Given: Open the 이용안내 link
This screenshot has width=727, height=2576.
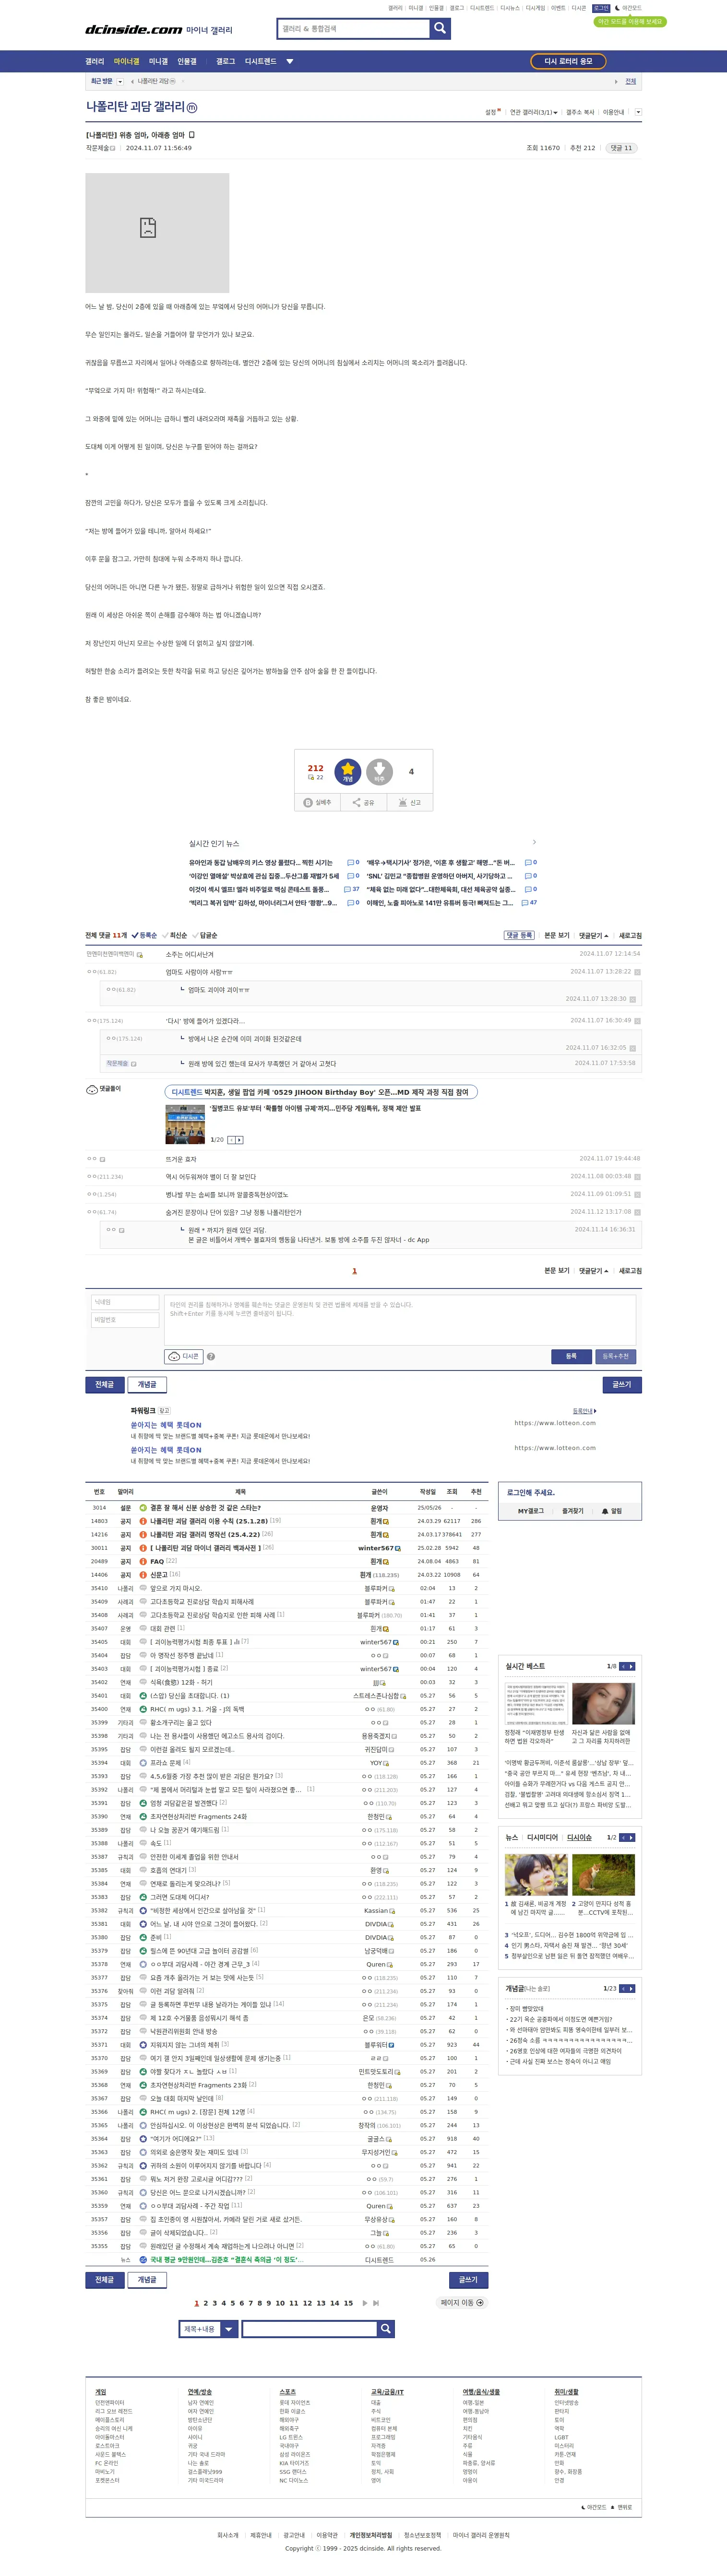Looking at the screenshot, I should (613, 112).
